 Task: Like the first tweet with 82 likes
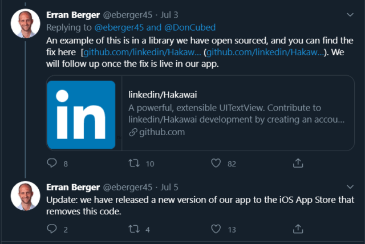pos(216,164)
